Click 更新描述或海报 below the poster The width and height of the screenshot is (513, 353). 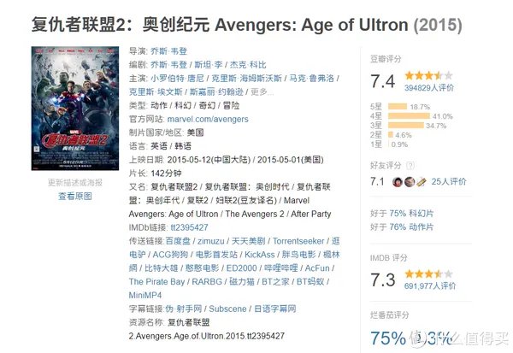click(x=74, y=183)
